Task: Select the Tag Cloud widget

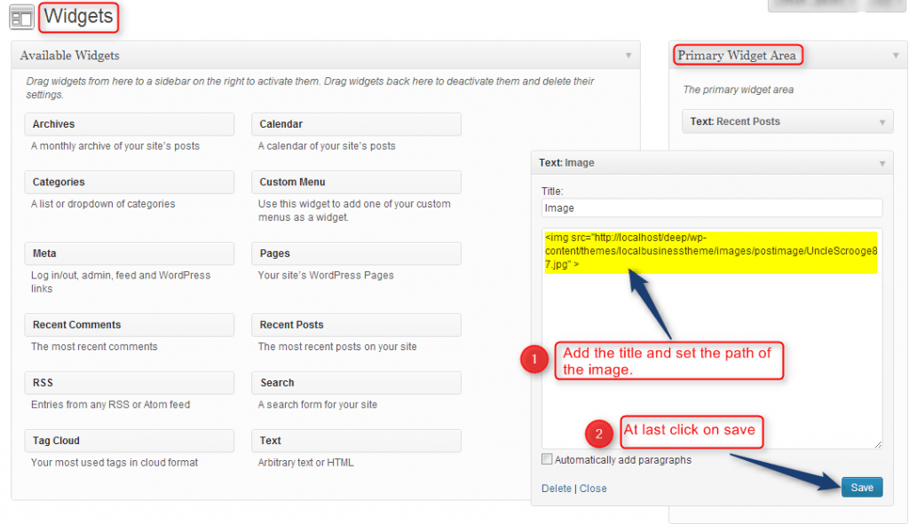Action: point(129,441)
